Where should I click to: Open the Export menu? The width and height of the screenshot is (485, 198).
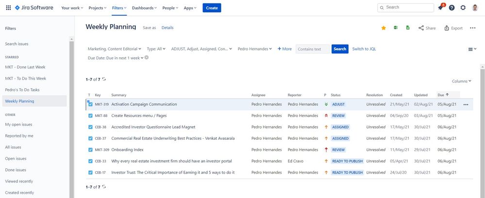(453, 28)
